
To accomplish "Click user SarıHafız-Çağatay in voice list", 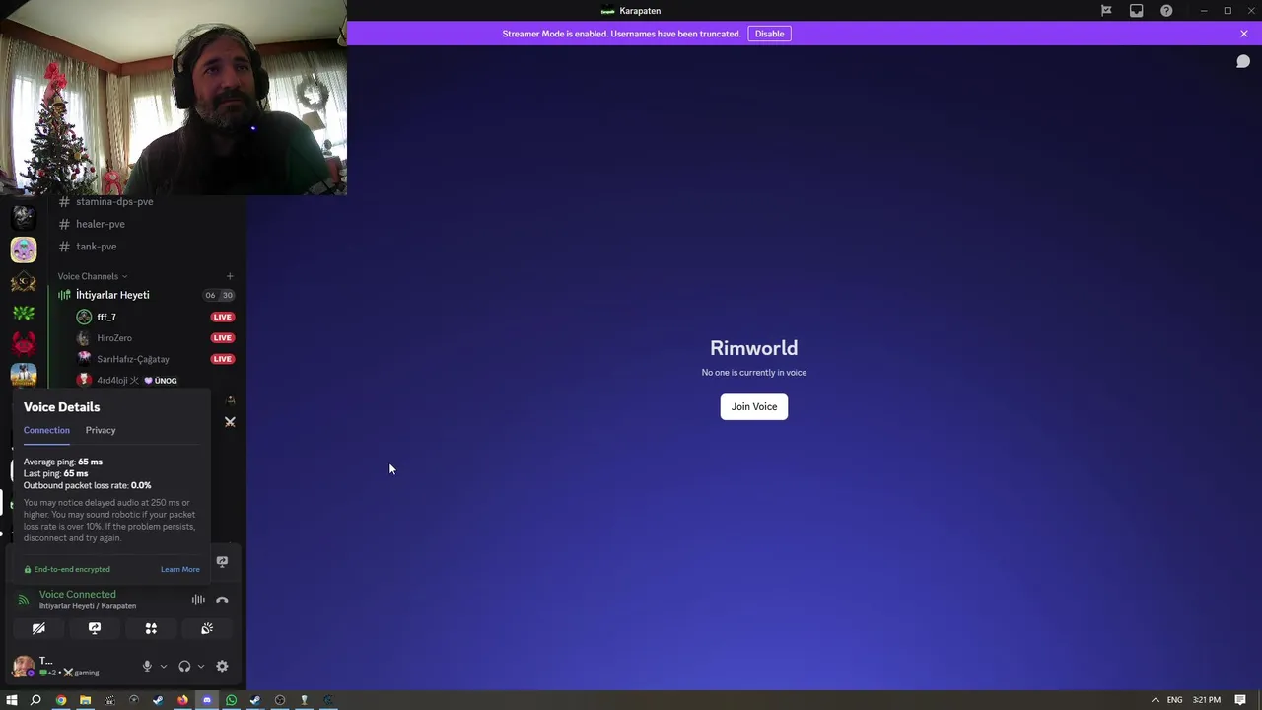I will point(133,359).
